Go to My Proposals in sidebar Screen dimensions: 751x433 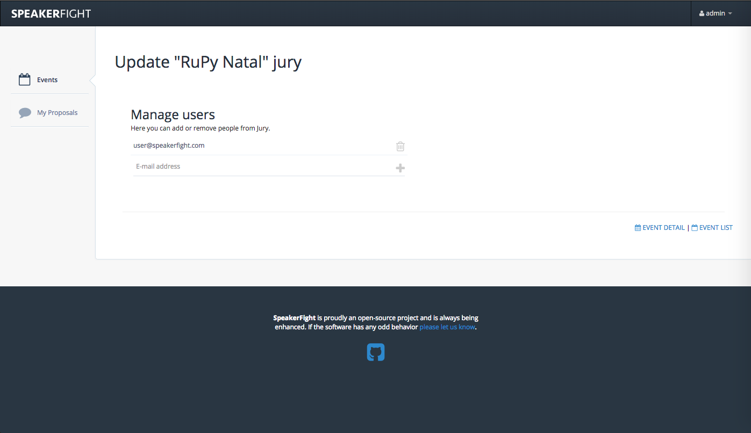[49, 113]
